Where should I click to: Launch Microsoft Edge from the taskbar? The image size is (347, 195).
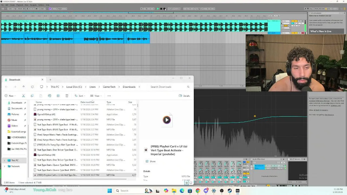click(182, 191)
